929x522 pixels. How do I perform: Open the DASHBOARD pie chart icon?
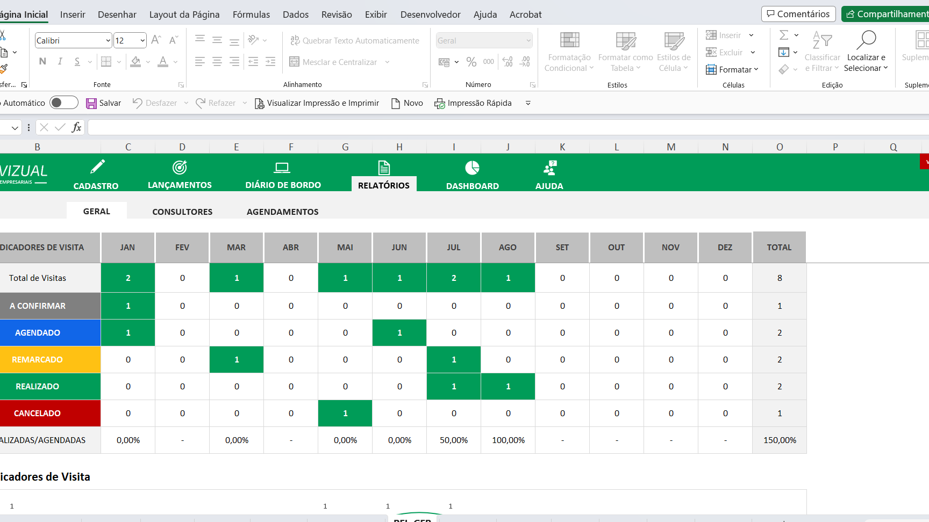pyautogui.click(x=472, y=168)
